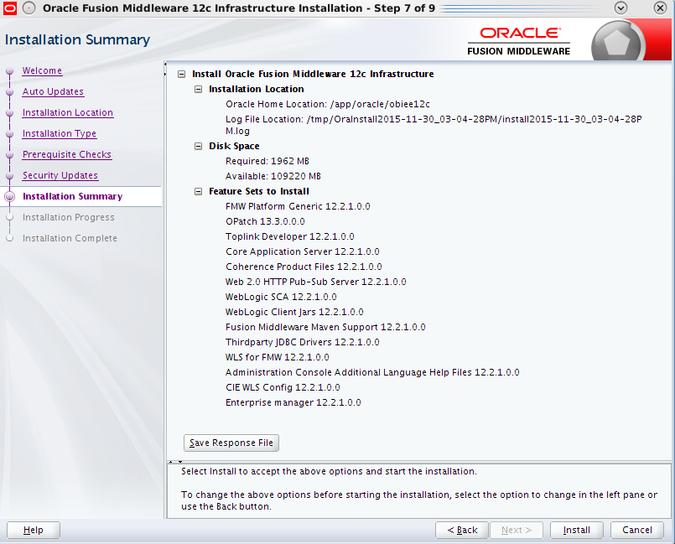The height and width of the screenshot is (544, 675).
Task: Open the Prerequisite Checks step
Action: 67,154
